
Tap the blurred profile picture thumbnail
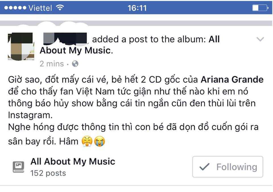click(x=21, y=46)
